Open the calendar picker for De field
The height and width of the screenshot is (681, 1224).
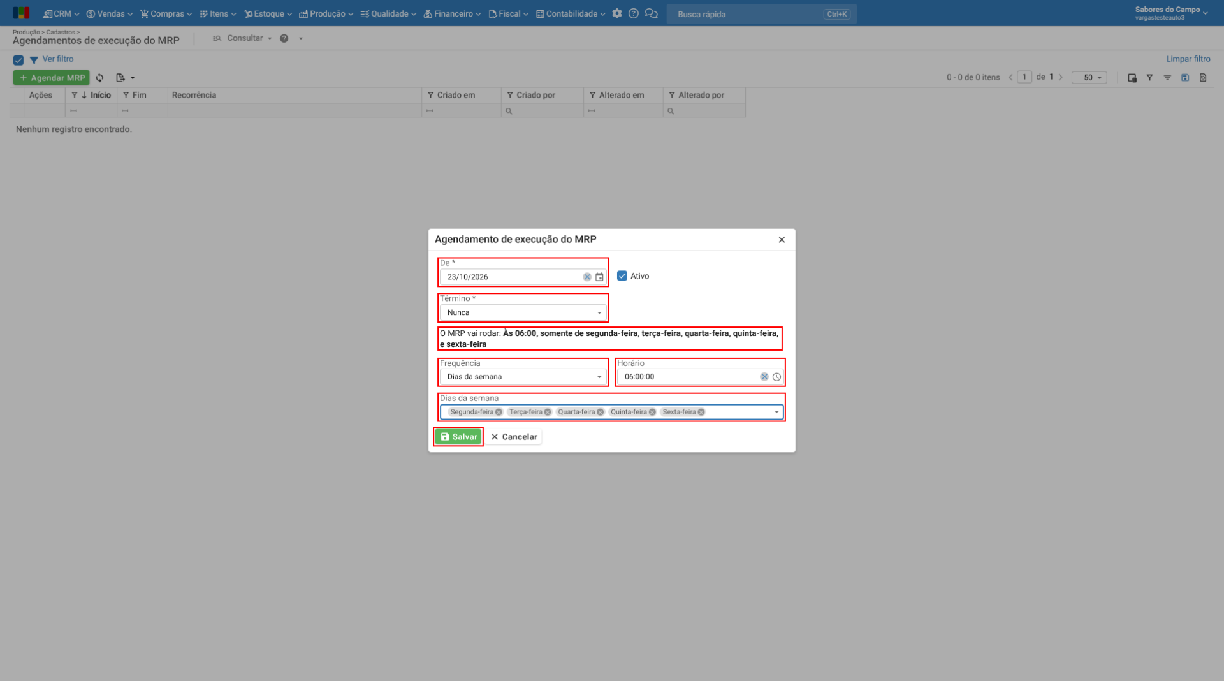point(599,277)
